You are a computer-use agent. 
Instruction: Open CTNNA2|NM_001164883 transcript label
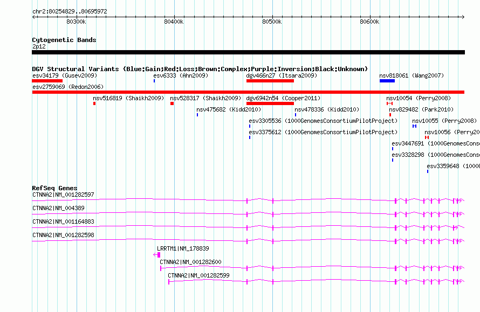click(63, 221)
